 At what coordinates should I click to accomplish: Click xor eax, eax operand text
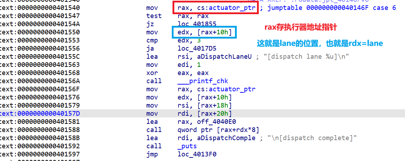click(x=193, y=73)
